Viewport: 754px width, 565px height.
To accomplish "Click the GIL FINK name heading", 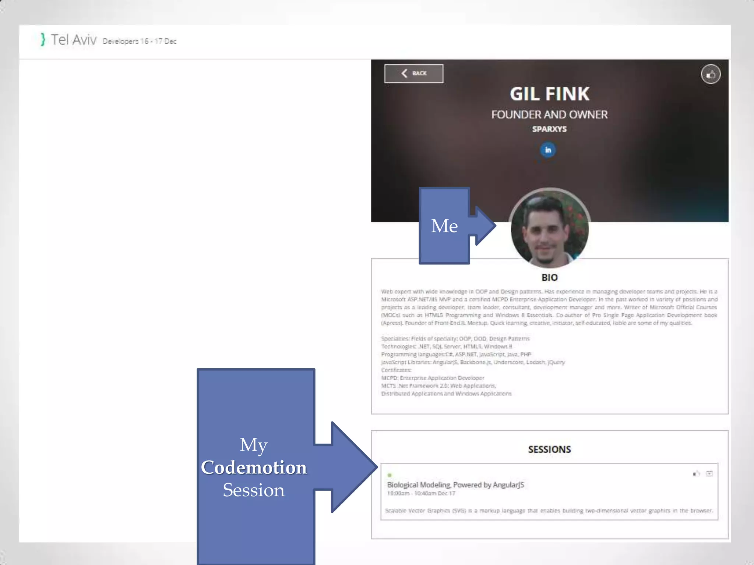I will [x=549, y=94].
